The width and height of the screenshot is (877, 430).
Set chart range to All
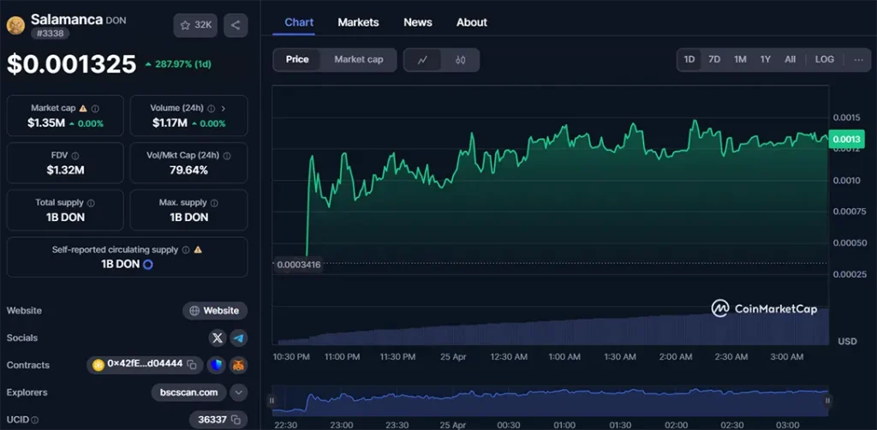click(x=790, y=59)
